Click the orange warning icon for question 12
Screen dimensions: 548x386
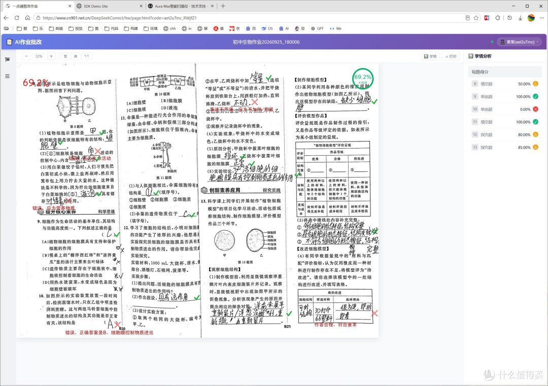click(x=535, y=134)
